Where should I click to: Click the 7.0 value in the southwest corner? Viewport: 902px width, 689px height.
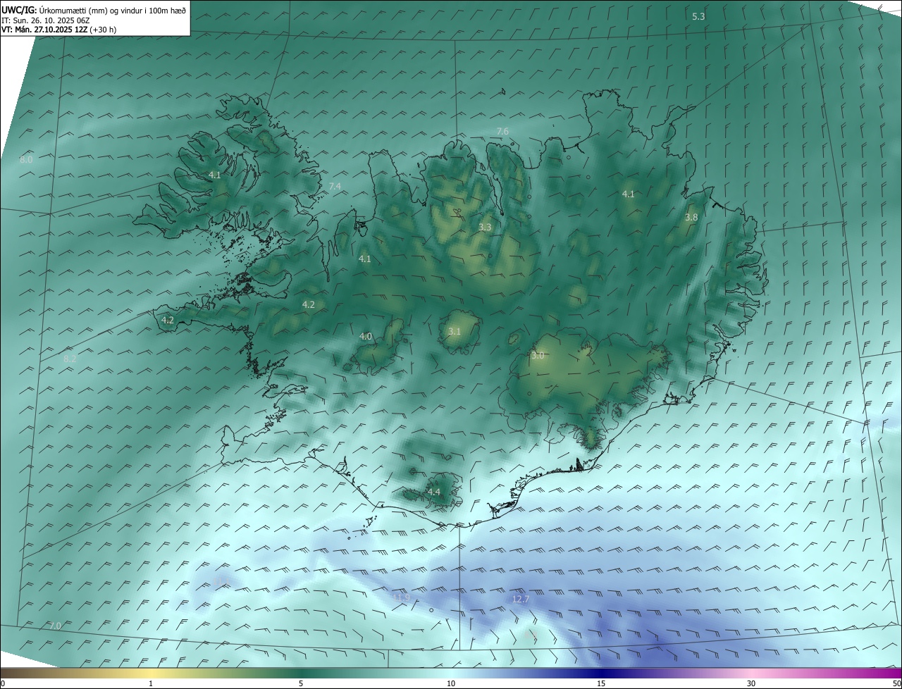point(55,626)
